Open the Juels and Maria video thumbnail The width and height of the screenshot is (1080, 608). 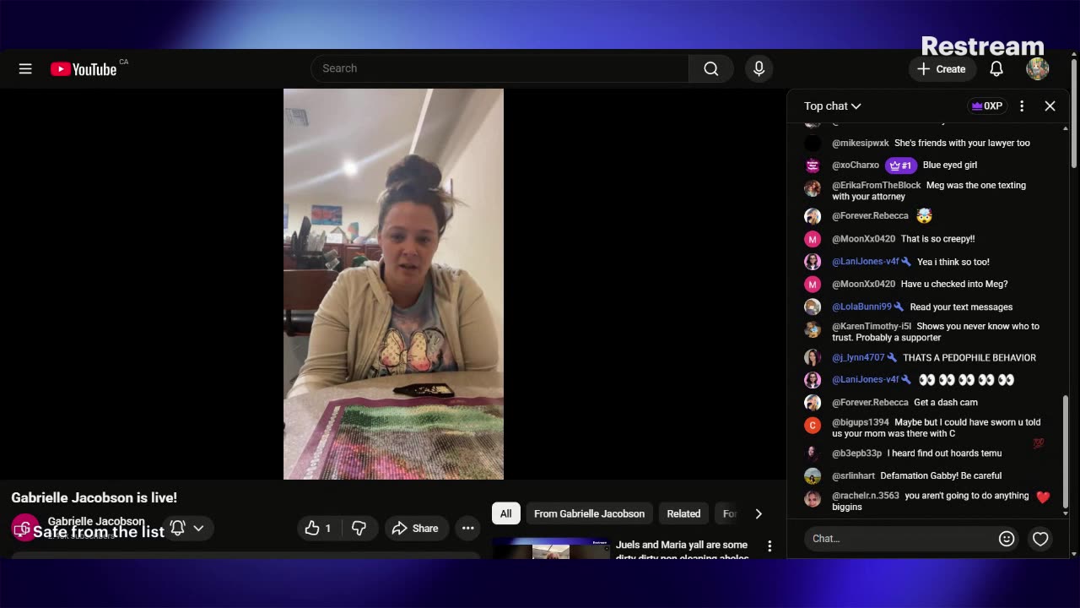[550, 549]
